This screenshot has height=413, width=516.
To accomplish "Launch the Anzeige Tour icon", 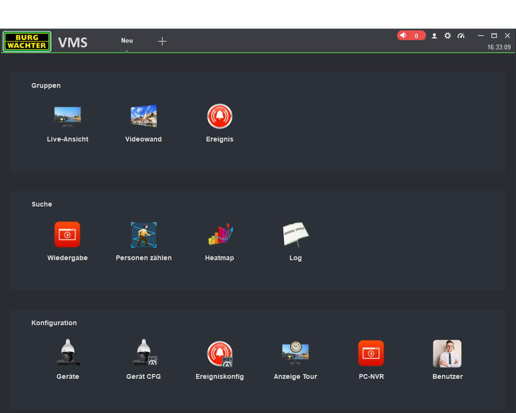I will [295, 353].
